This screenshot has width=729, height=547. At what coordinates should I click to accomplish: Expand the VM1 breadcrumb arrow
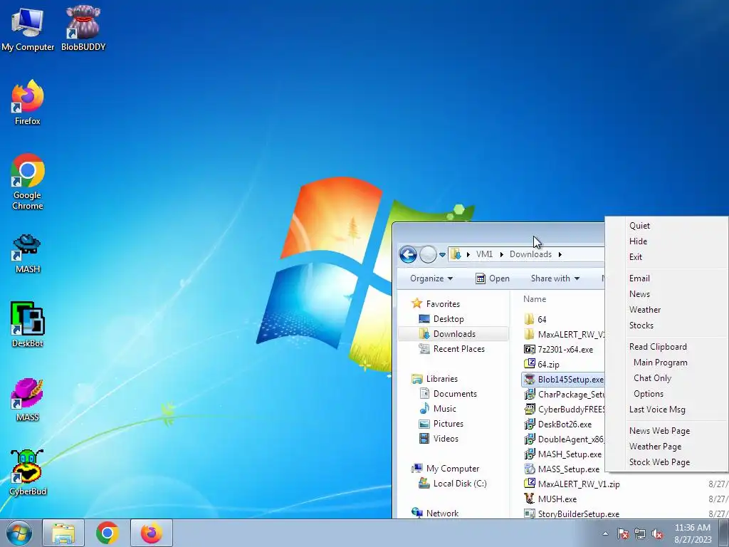click(x=501, y=254)
